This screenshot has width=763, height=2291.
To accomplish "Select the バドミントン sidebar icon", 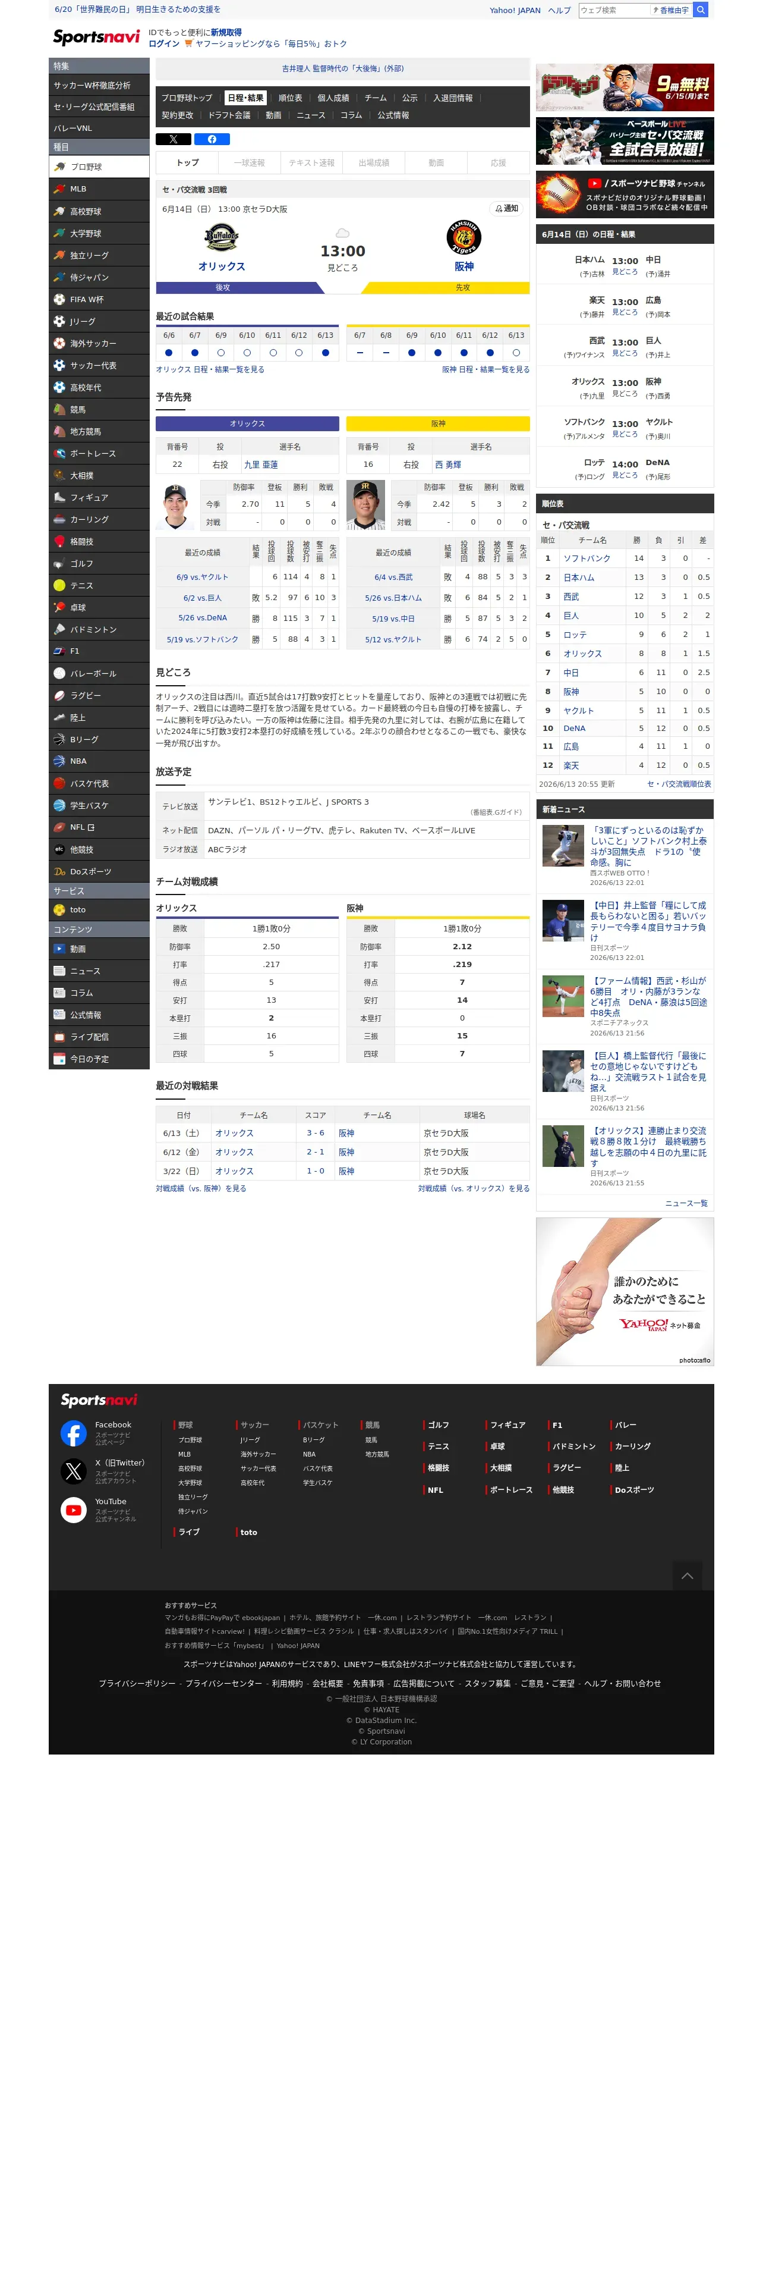I will [59, 630].
